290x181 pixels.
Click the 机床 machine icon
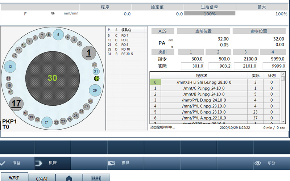(38, 163)
